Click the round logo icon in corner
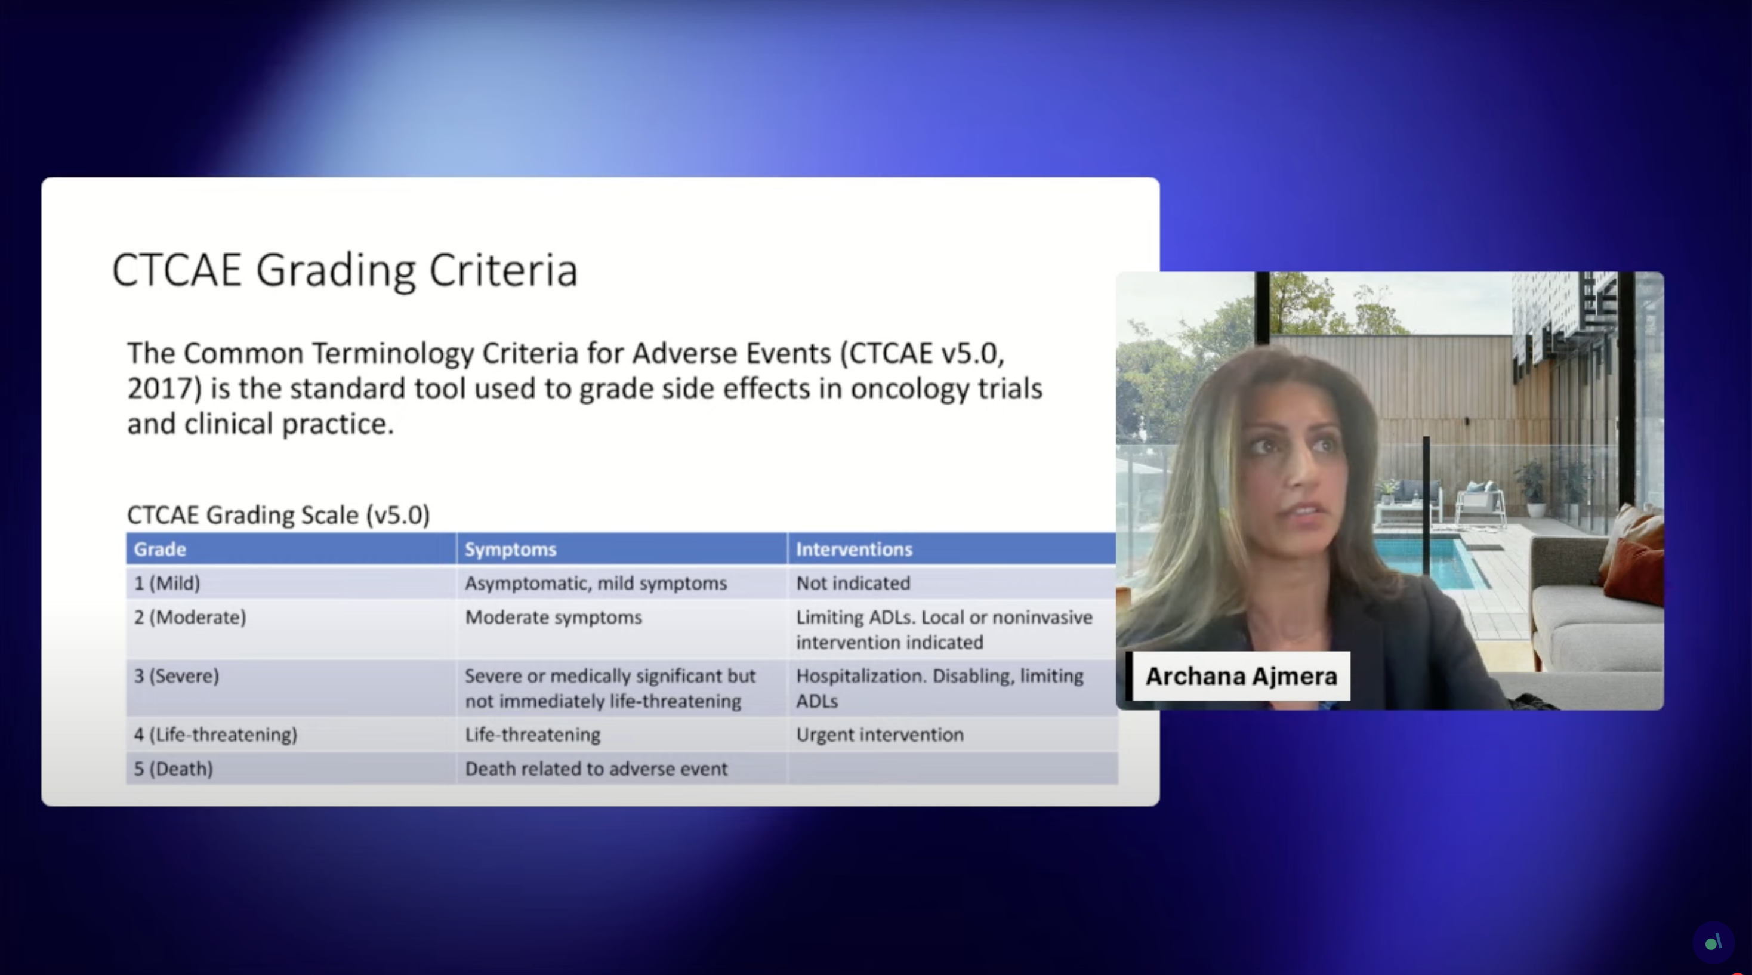Viewport: 1752px width, 975px height. tap(1713, 942)
